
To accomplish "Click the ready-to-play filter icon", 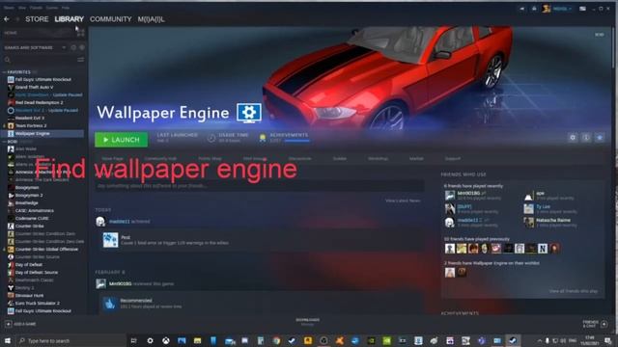I will (82, 47).
